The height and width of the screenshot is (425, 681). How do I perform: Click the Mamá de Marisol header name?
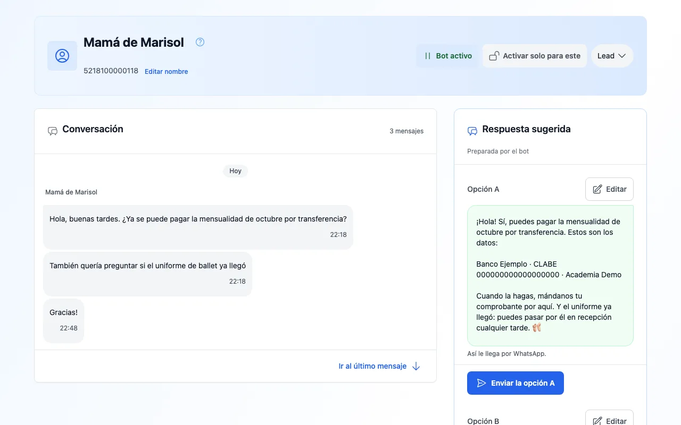tap(134, 42)
